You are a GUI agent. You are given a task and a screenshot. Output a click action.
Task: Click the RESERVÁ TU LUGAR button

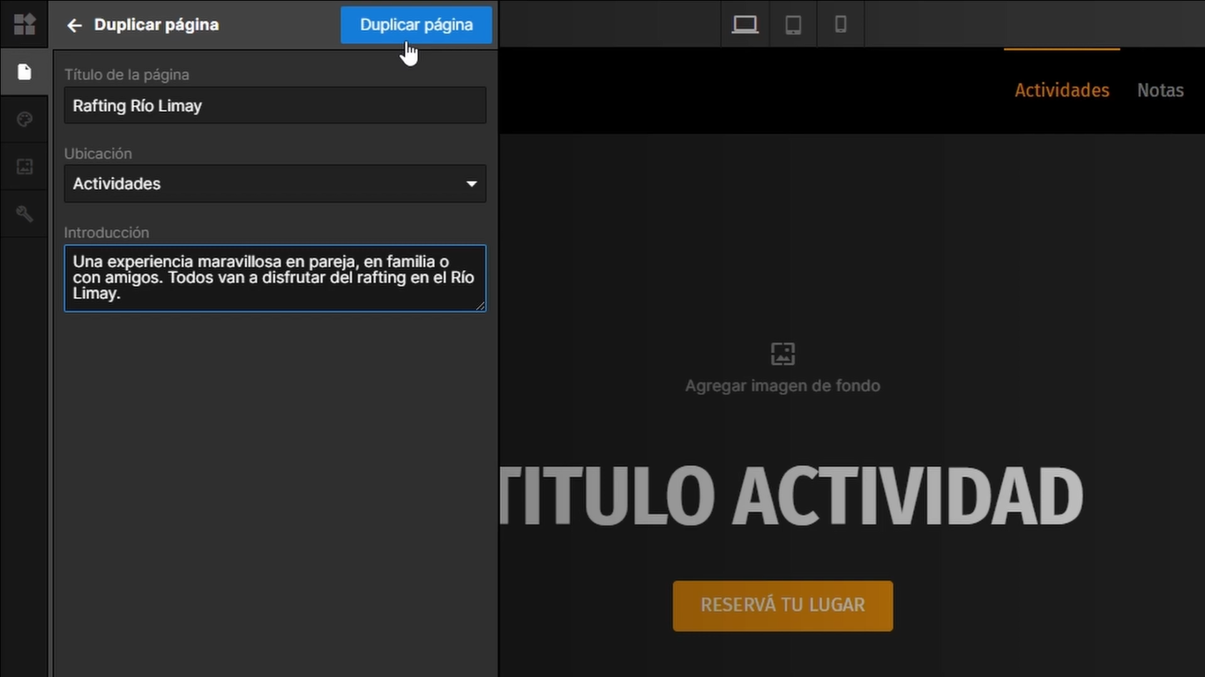[782, 606]
